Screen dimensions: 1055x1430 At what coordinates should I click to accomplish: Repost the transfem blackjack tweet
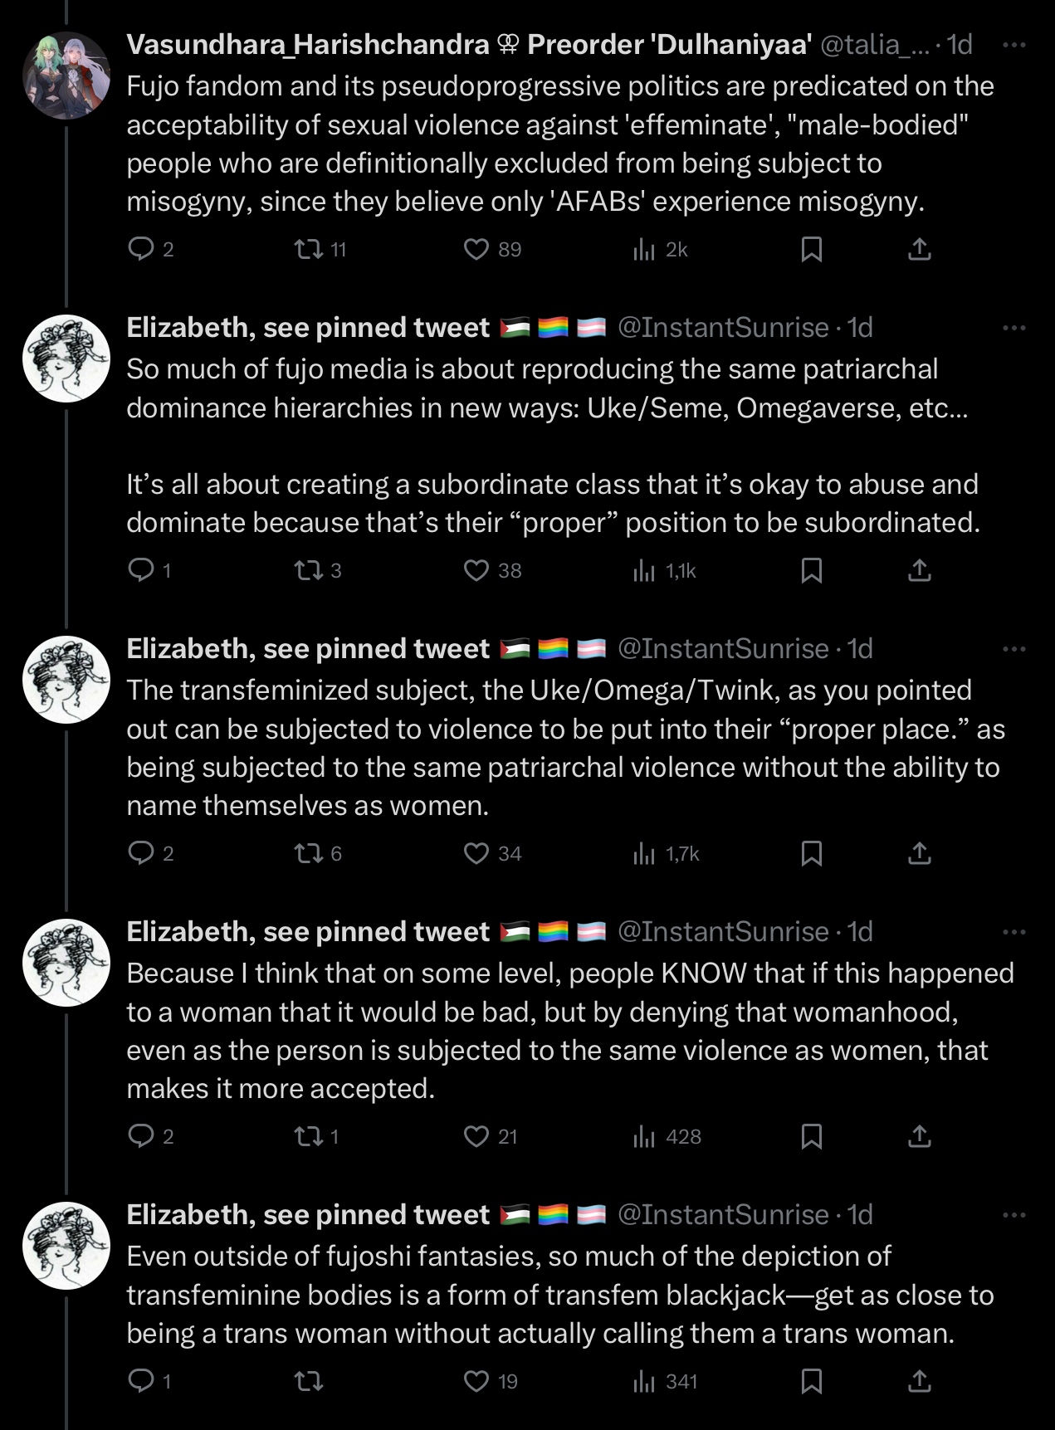click(x=309, y=1381)
